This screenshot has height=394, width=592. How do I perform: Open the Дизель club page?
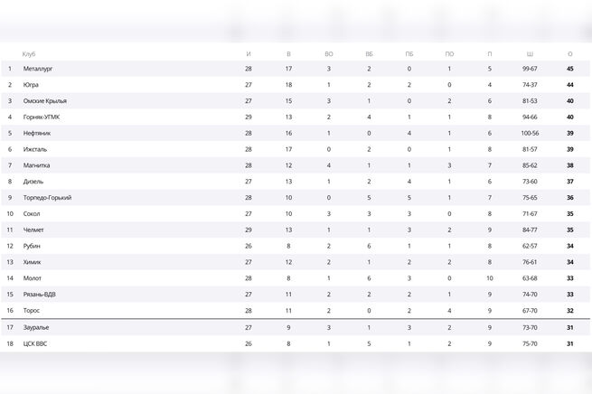33,182
